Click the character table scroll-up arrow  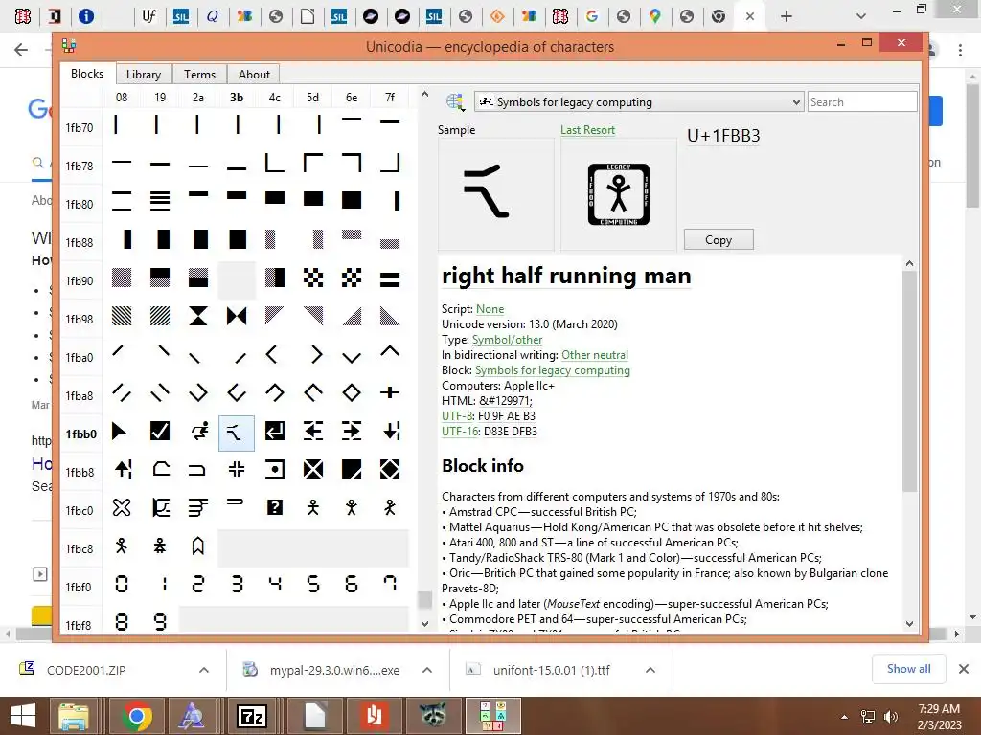tap(424, 95)
